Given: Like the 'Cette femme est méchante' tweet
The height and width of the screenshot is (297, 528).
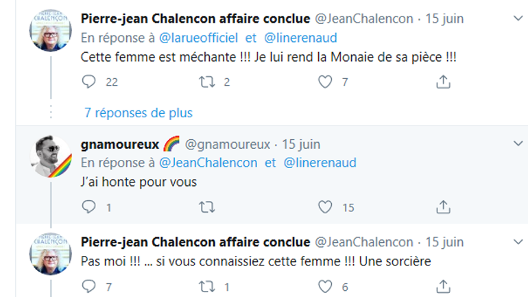Looking at the screenshot, I should [x=326, y=82].
